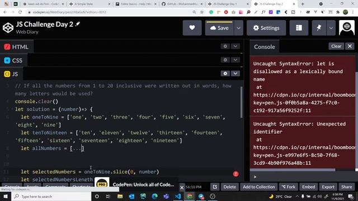
Task: Open File Explorer from taskbar
Action: (x=120, y=196)
